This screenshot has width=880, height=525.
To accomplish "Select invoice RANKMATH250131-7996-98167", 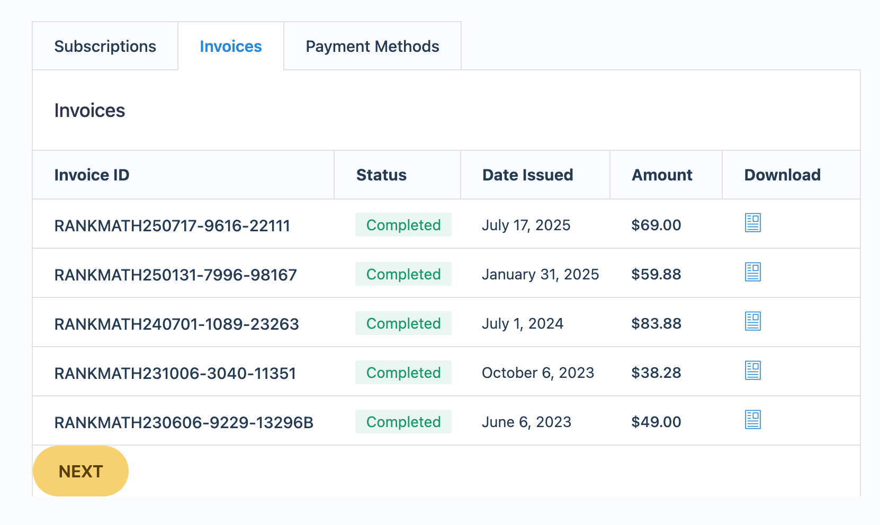I will coord(175,274).
